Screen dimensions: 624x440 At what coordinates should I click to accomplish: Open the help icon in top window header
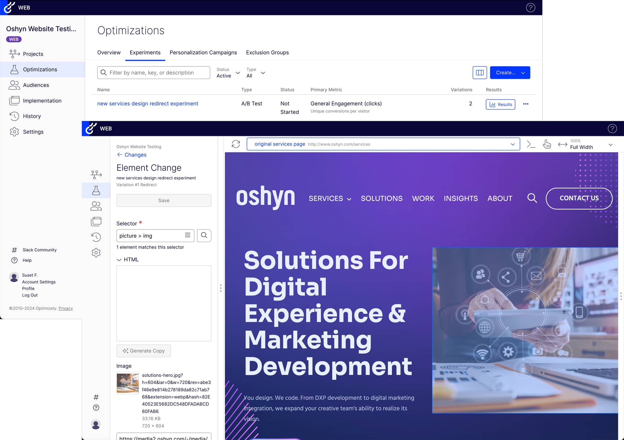point(530,7)
